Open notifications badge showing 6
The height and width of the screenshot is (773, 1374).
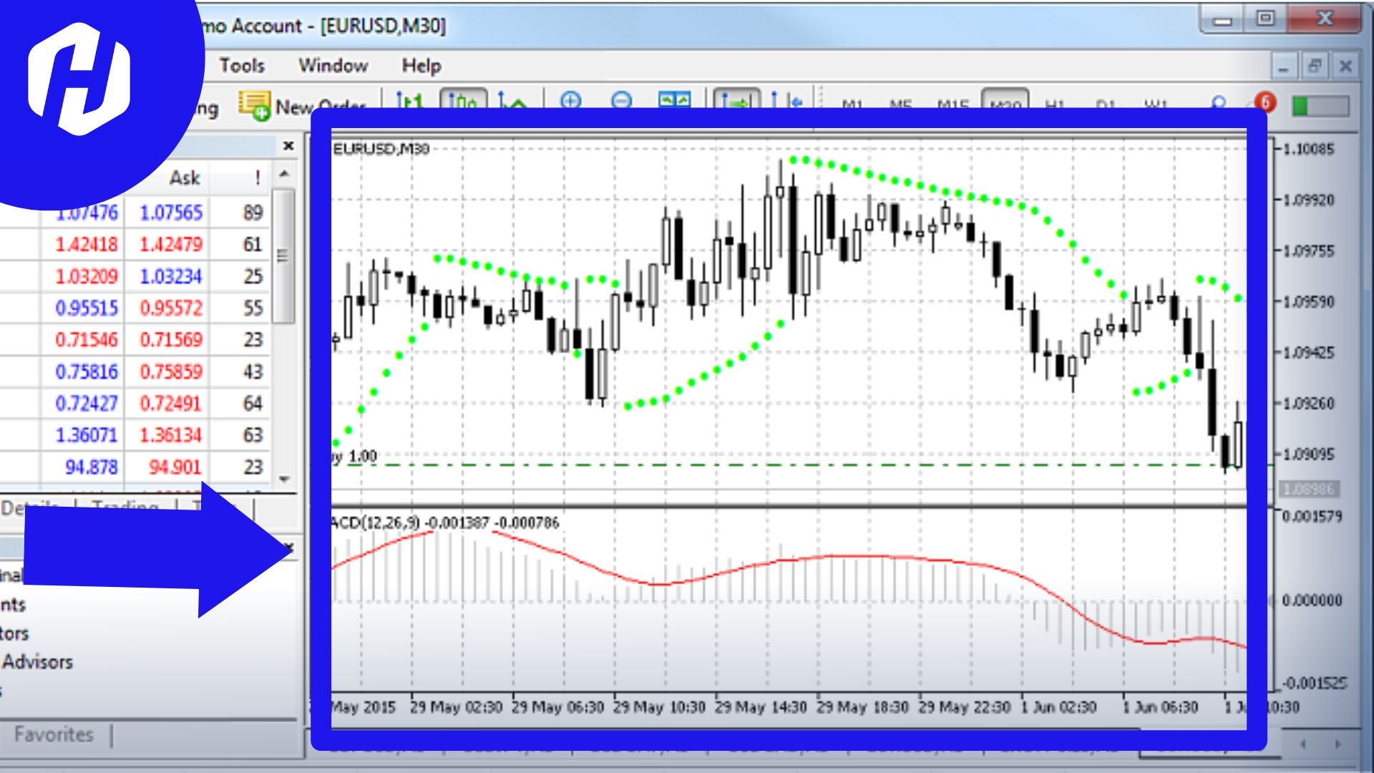[x=1265, y=102]
